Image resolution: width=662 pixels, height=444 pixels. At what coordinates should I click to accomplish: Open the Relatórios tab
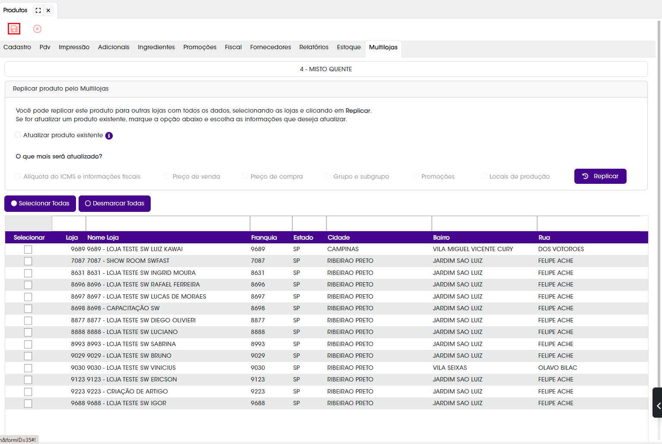tap(314, 47)
